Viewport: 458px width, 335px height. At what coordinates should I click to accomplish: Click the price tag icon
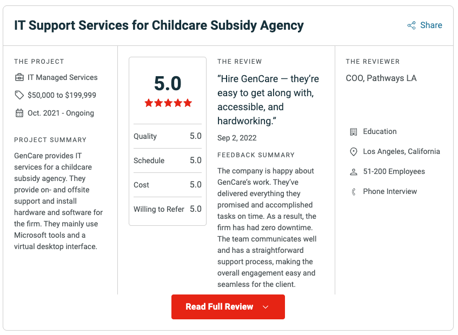(x=19, y=95)
